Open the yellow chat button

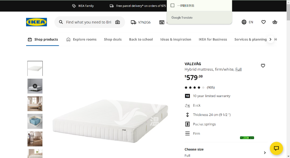(x=276, y=148)
